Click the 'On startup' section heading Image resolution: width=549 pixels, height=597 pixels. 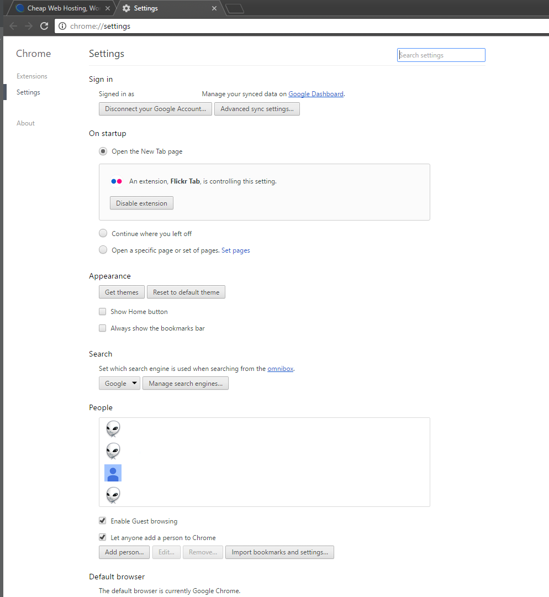pyautogui.click(x=108, y=133)
